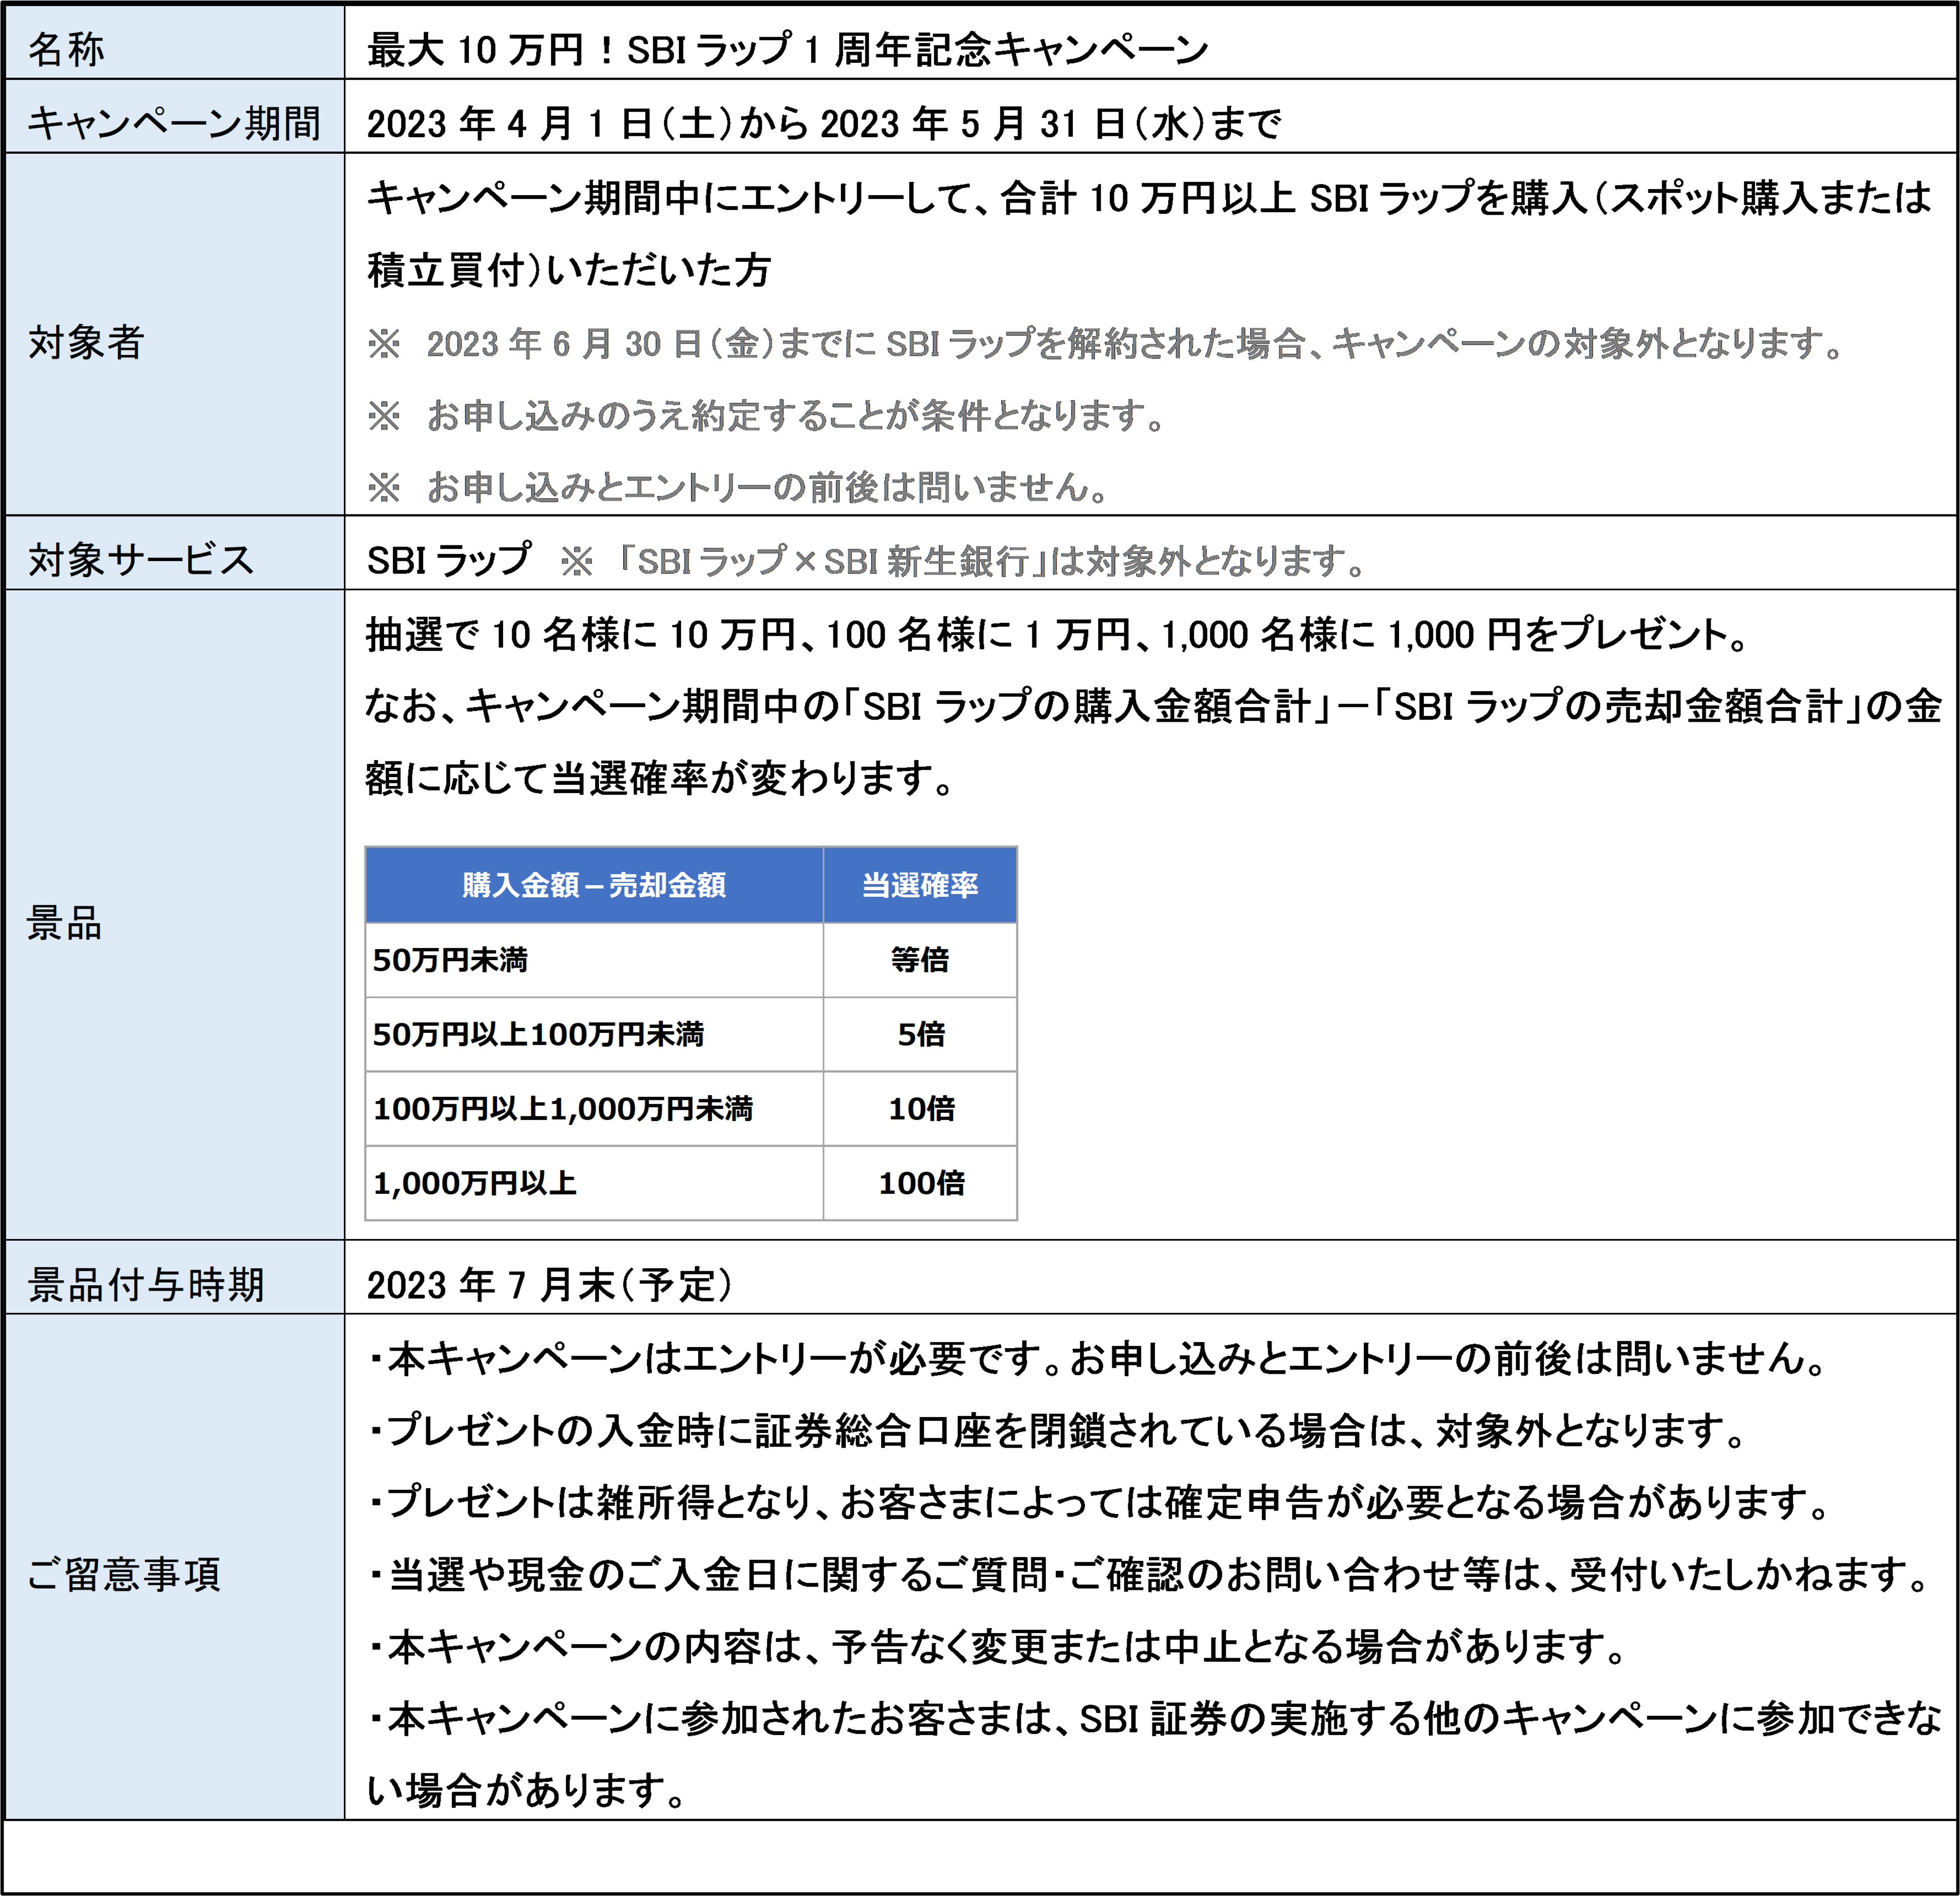Select the 対象者 row header
1960x1896 pixels.
point(86,342)
